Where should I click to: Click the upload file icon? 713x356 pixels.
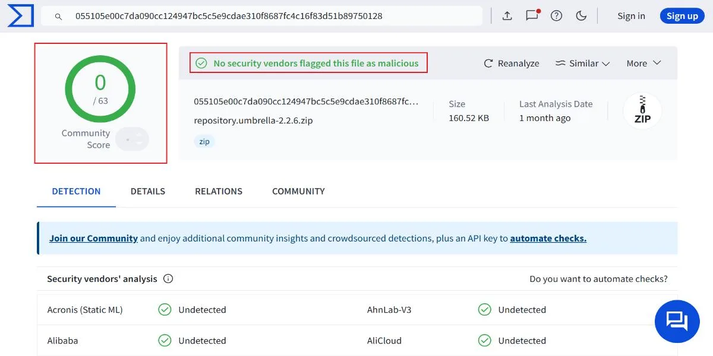[x=507, y=16]
